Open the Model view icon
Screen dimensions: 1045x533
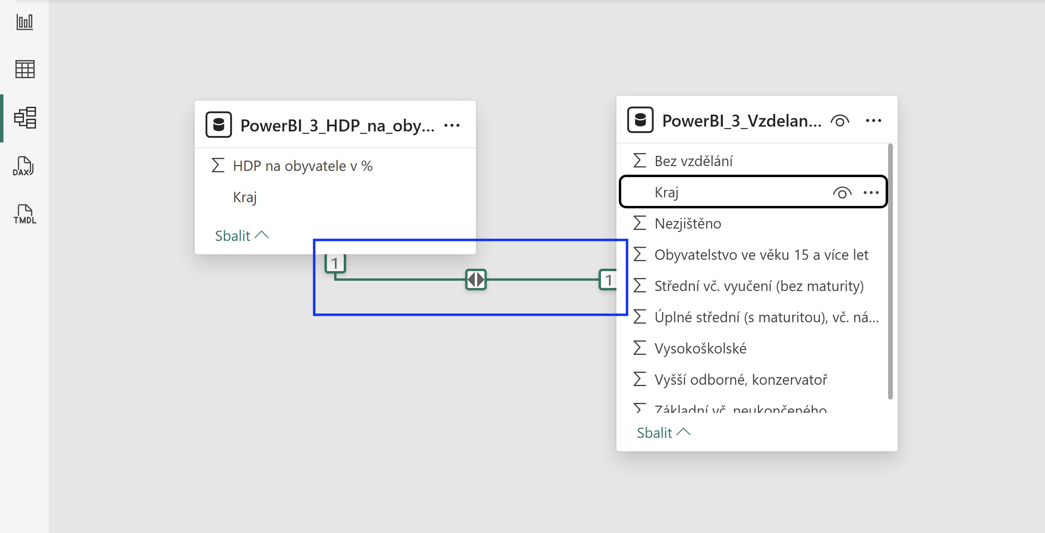tap(25, 118)
